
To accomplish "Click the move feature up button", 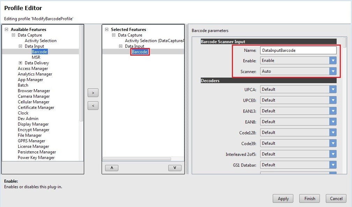I will (x=111, y=168).
